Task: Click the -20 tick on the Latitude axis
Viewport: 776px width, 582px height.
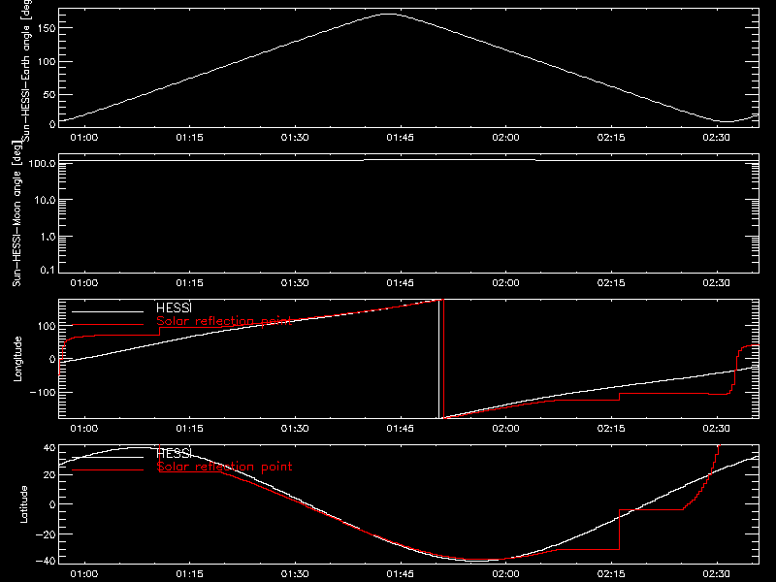Action: coord(46,534)
